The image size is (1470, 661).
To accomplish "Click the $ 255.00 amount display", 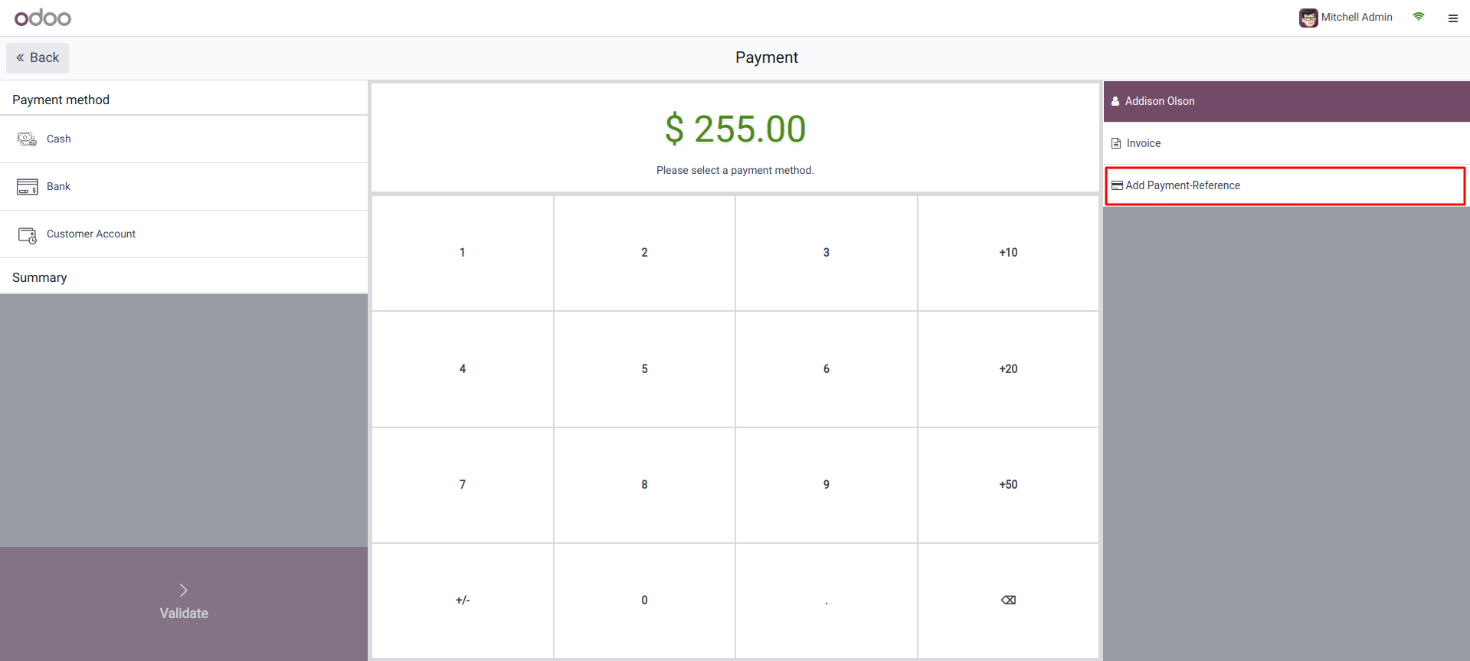I will 735,129.
